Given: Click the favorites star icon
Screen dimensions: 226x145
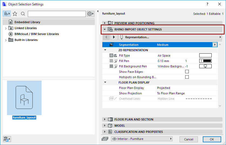Looking at the screenshot, I should [15, 14].
